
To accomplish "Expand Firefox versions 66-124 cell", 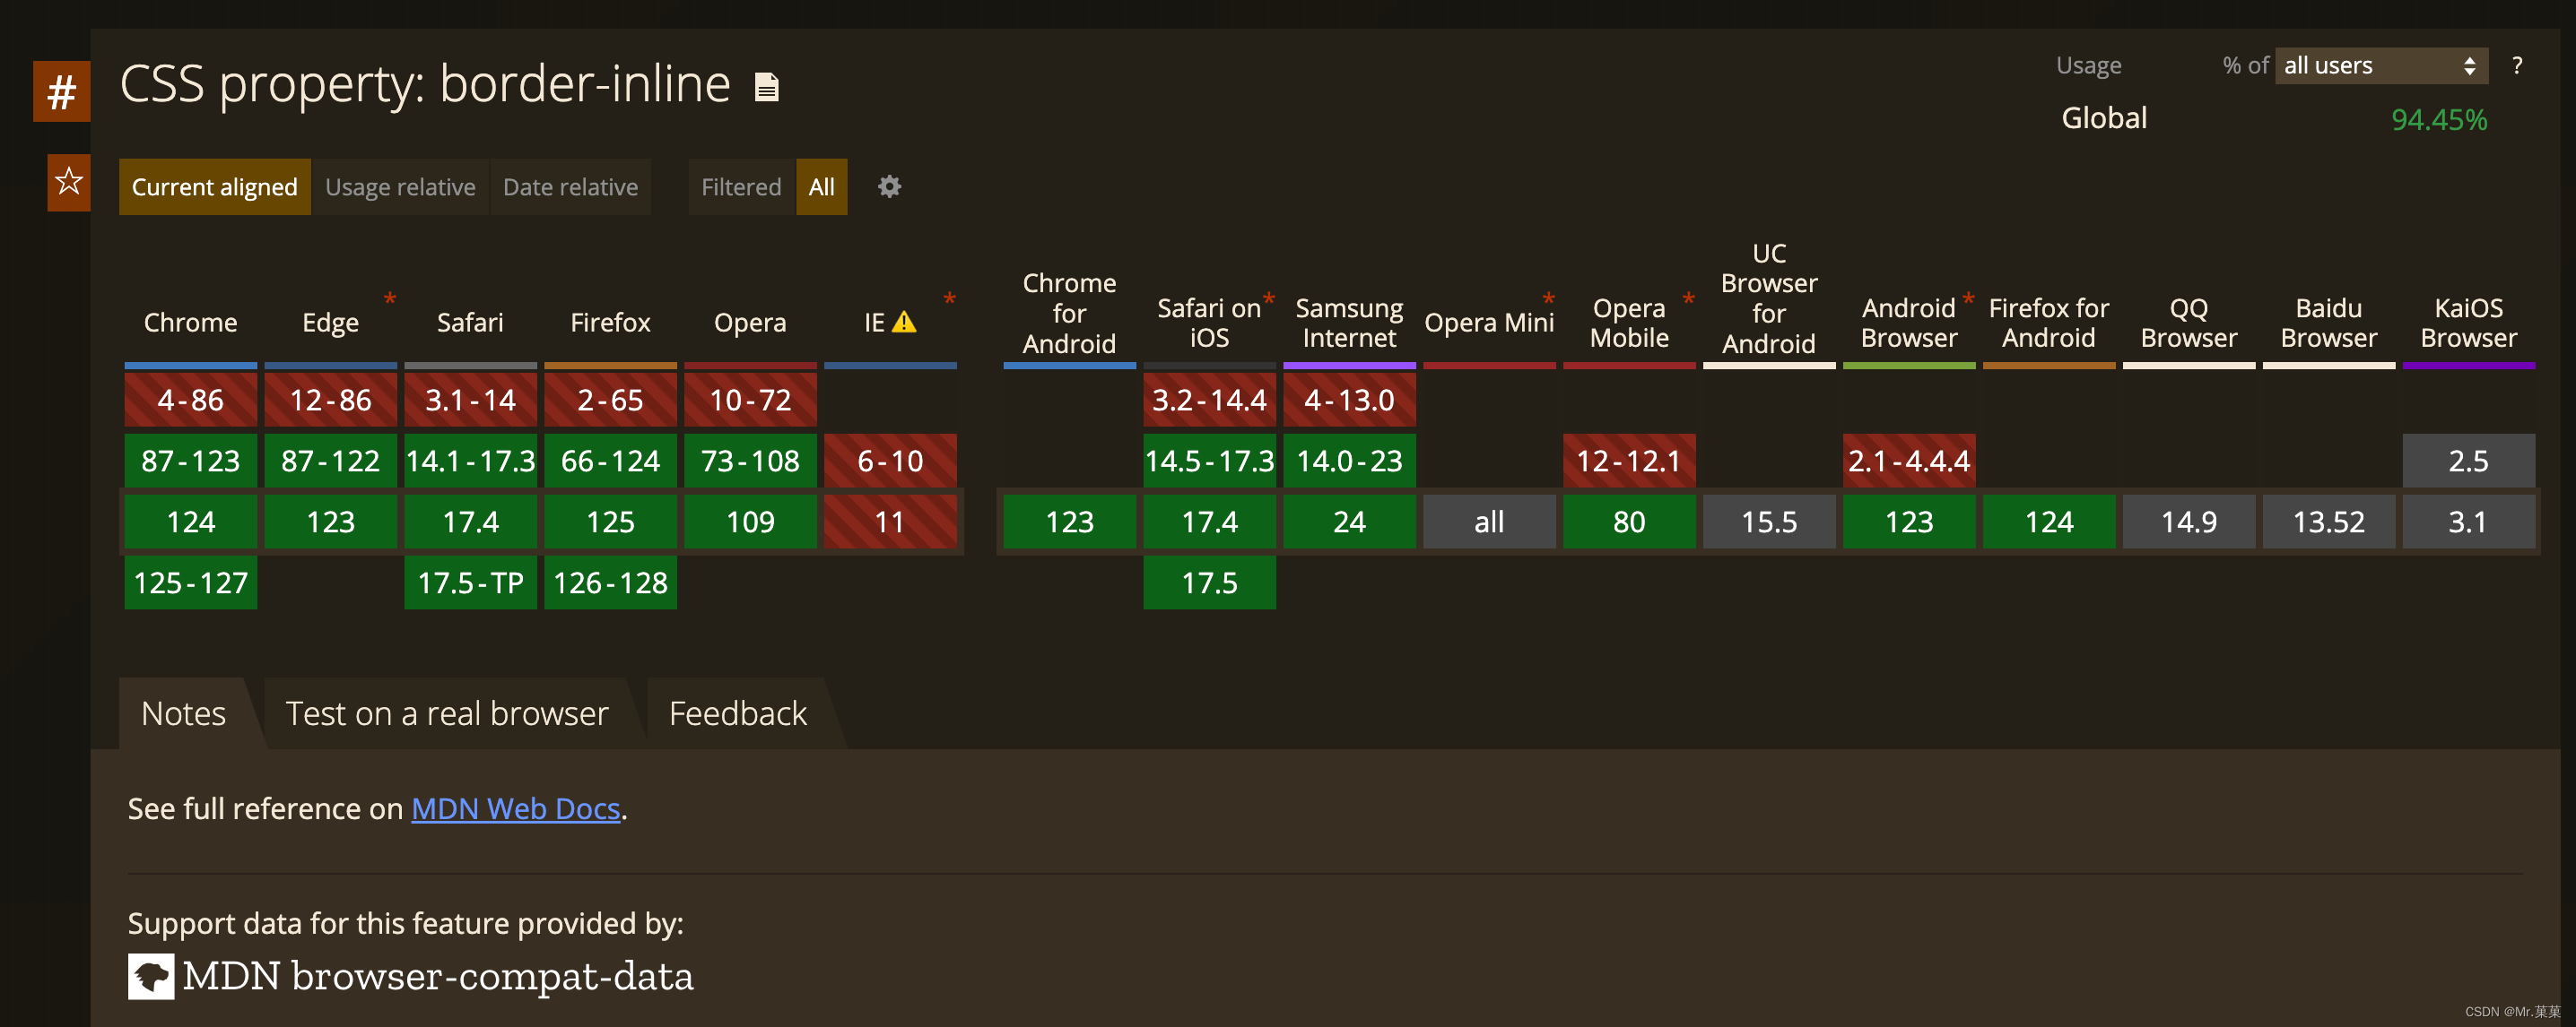I will coord(610,461).
